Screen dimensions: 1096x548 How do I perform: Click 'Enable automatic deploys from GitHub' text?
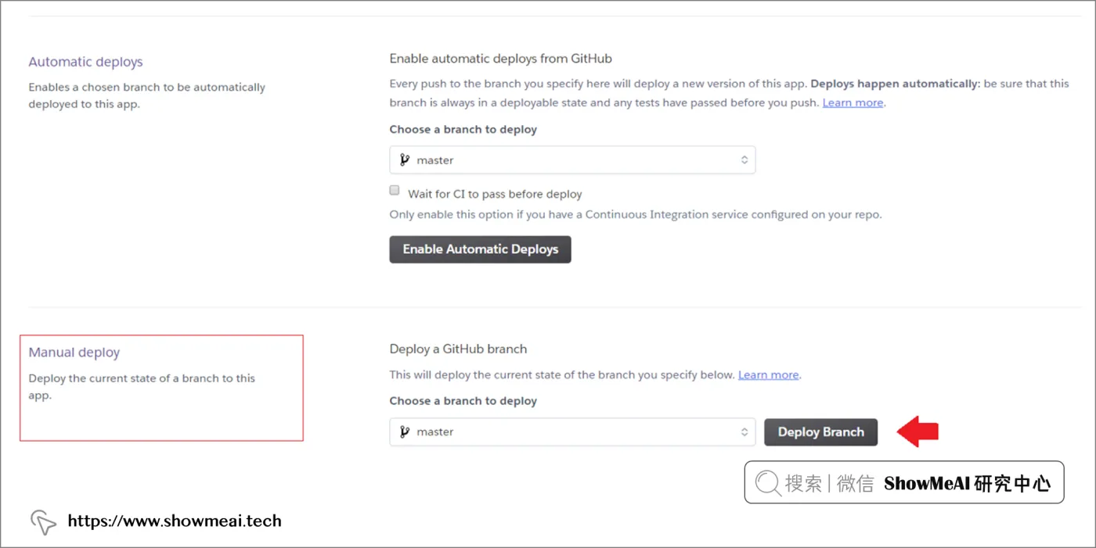click(x=501, y=59)
